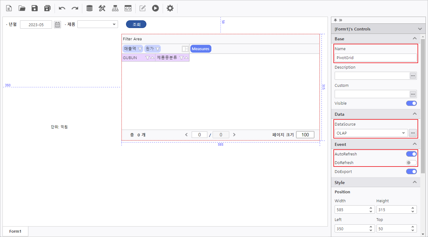The height and width of the screenshot is (237, 428).
Task: Click in the Description input field
Action: 372,76
